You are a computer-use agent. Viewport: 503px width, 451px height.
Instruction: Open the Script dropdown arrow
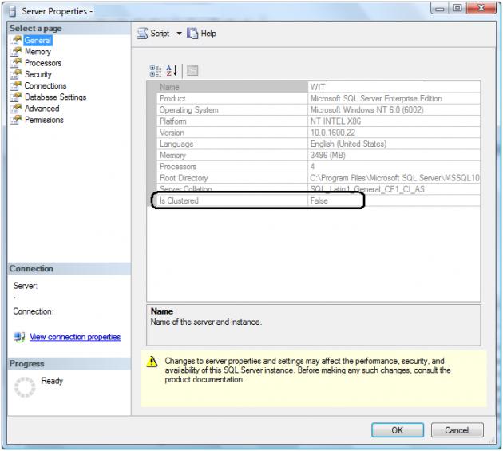(x=179, y=34)
